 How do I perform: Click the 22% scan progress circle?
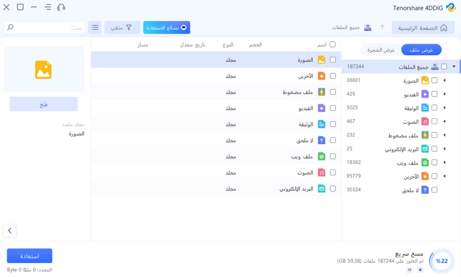click(x=442, y=261)
